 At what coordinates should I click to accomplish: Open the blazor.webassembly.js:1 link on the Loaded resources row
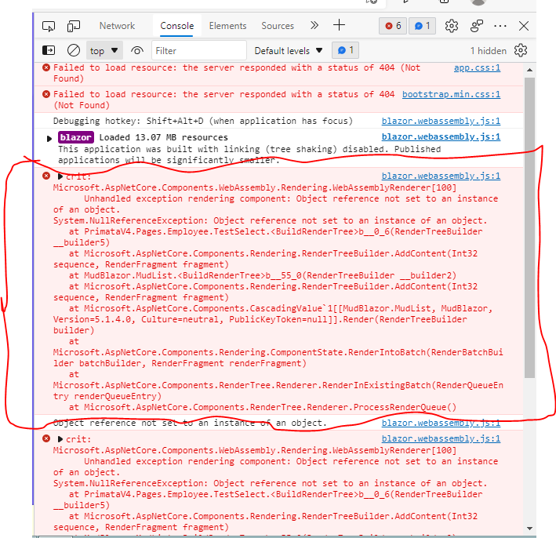(441, 136)
